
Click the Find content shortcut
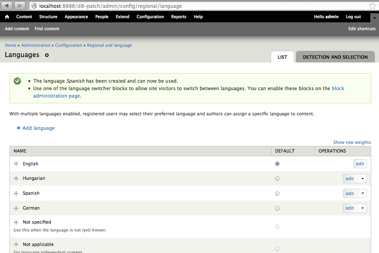tap(47, 29)
